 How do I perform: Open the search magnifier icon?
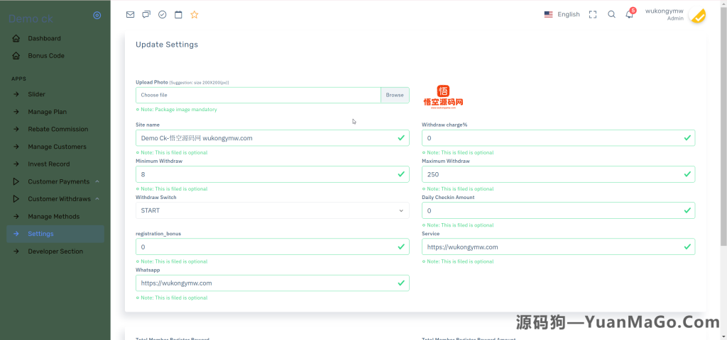611,14
